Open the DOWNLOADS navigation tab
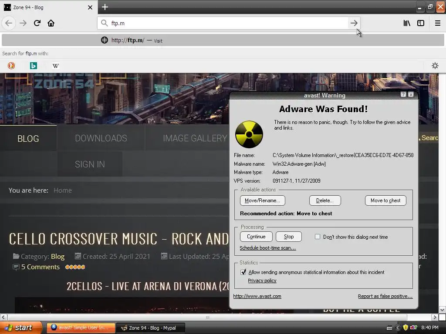Screen dimensions: 446x334 [101, 138]
